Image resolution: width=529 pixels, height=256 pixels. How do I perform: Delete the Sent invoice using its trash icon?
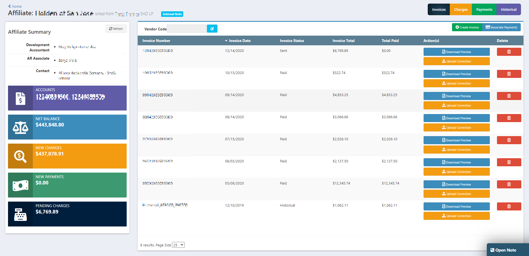pyautogui.click(x=509, y=52)
